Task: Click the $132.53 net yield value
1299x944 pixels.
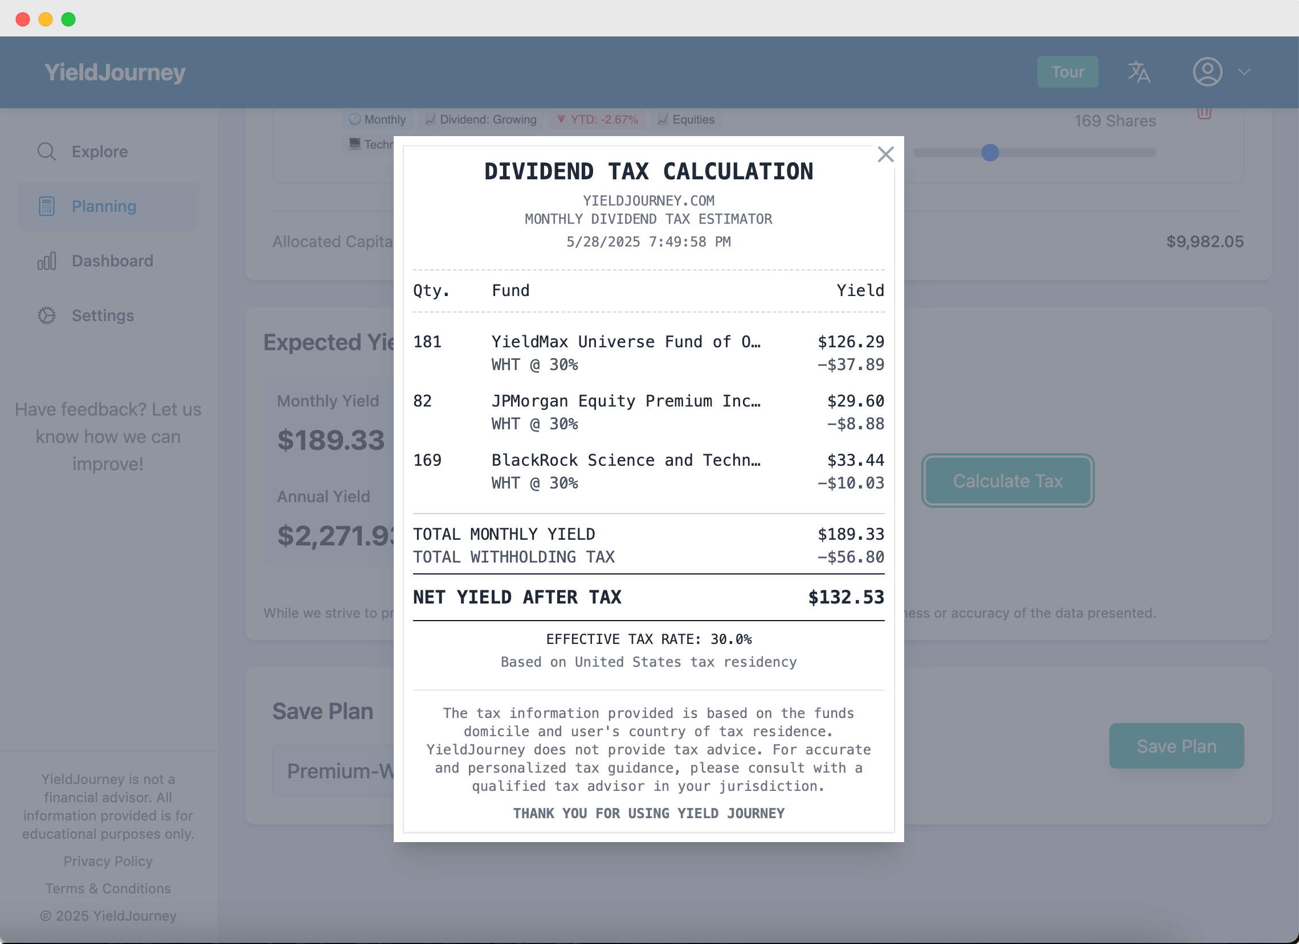Action: 846,597
